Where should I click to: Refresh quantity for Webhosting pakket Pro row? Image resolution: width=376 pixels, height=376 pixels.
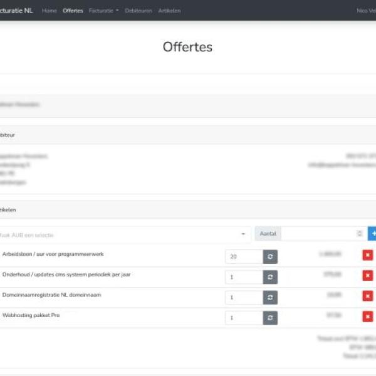(x=270, y=318)
